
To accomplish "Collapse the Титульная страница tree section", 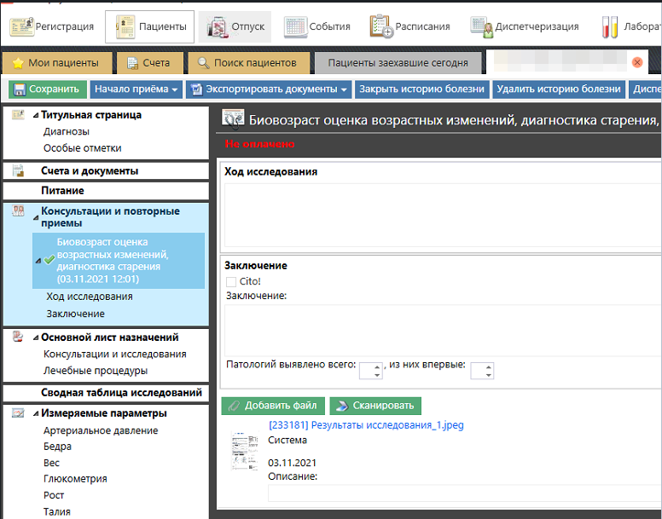I will click(x=36, y=115).
